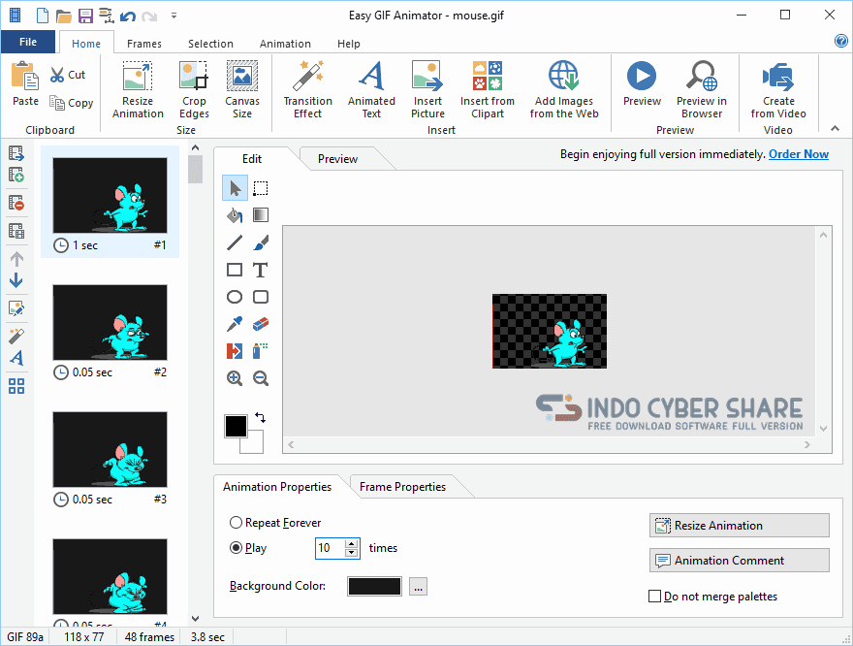
Task: Move frame down with sidebar arrow
Action: [16, 281]
